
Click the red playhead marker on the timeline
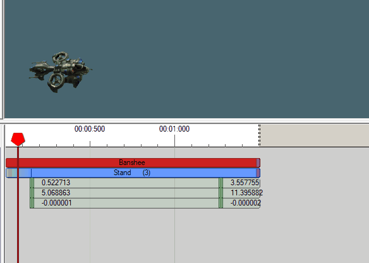pos(18,139)
